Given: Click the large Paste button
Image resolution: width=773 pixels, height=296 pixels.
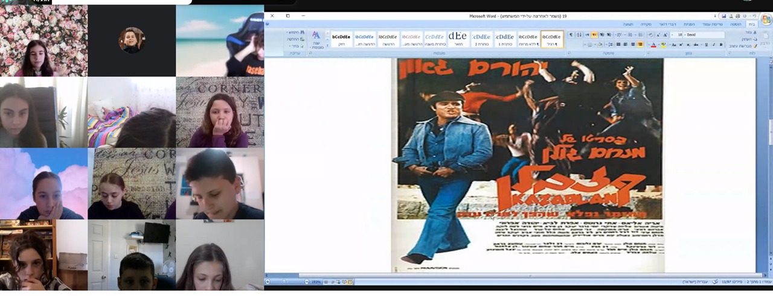Looking at the screenshot, I should coord(765,40).
